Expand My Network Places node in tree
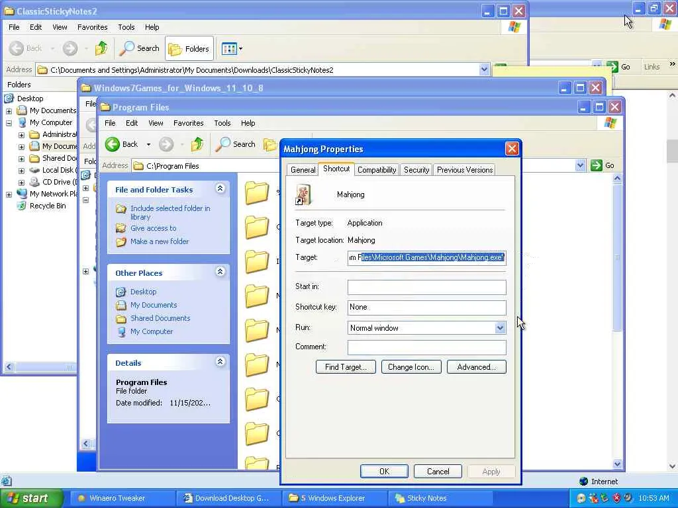The width and height of the screenshot is (678, 508). [x=9, y=195]
